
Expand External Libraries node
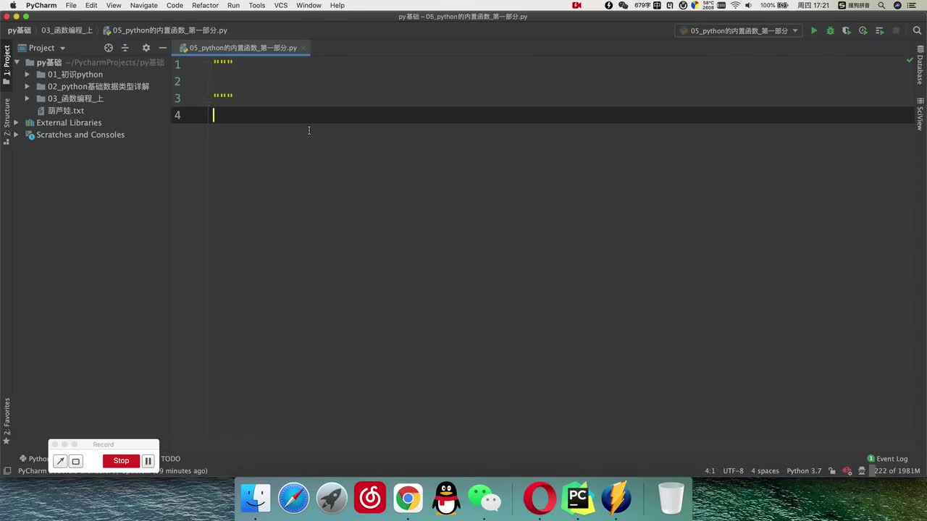click(x=17, y=123)
